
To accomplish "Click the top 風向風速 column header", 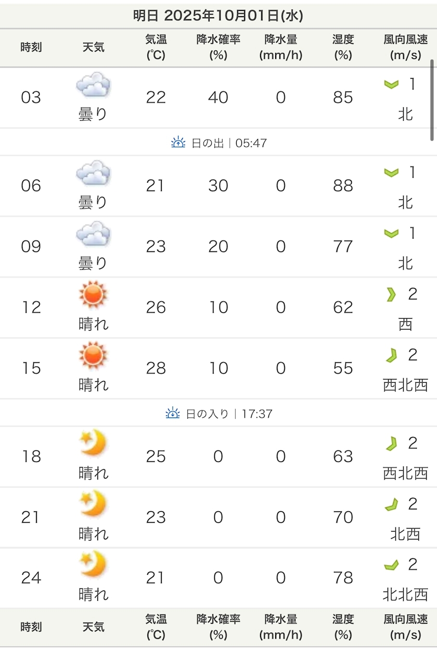I will click(x=406, y=47).
